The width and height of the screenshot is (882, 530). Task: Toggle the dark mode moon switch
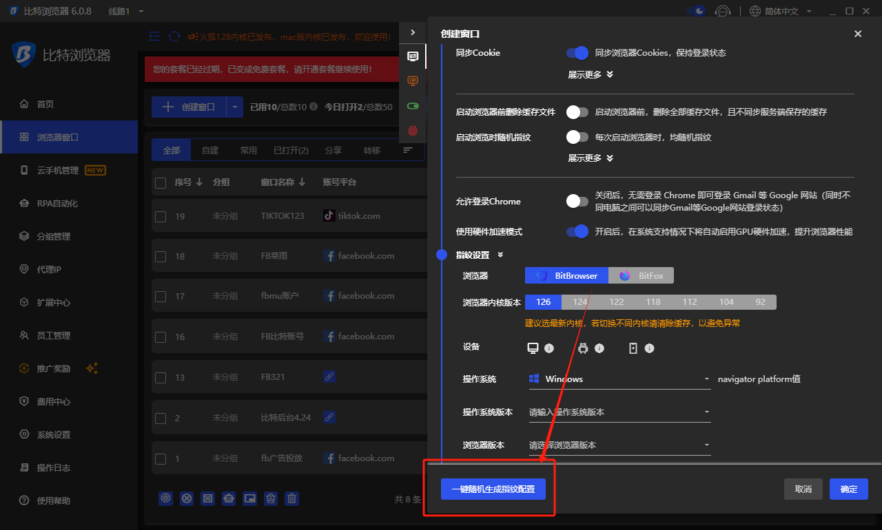[x=696, y=11]
